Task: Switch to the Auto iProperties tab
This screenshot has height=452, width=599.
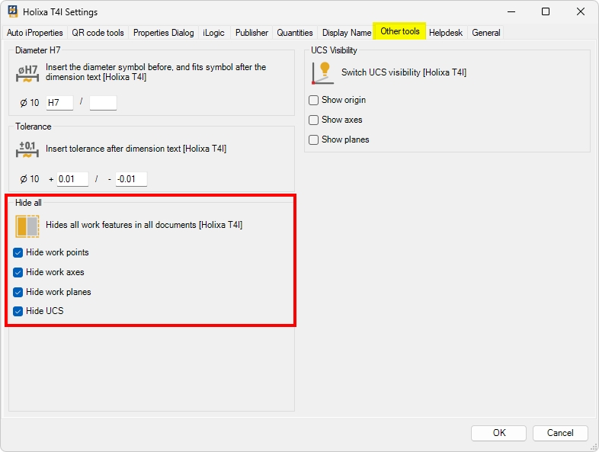Action: tap(35, 33)
